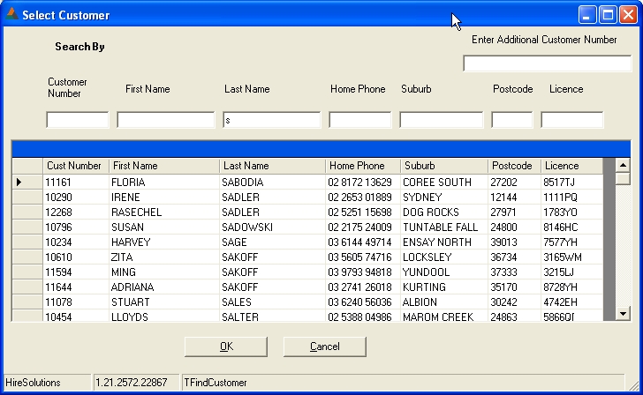The height and width of the screenshot is (395, 643).
Task: Click the Licence column header
Action: coord(572,166)
